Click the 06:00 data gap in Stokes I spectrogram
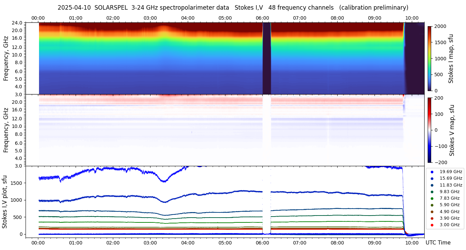 tap(266, 58)
